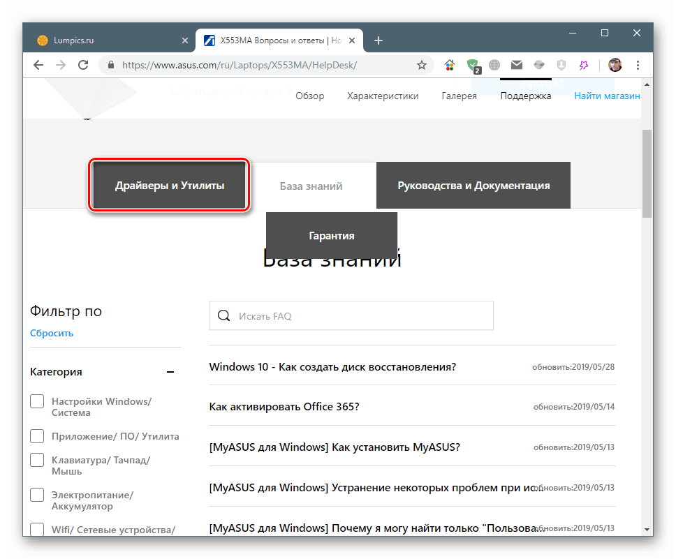The width and height of the screenshot is (676, 559).
Task: Check Приложение/ ПО/ Утилита filter
Action: 37,436
